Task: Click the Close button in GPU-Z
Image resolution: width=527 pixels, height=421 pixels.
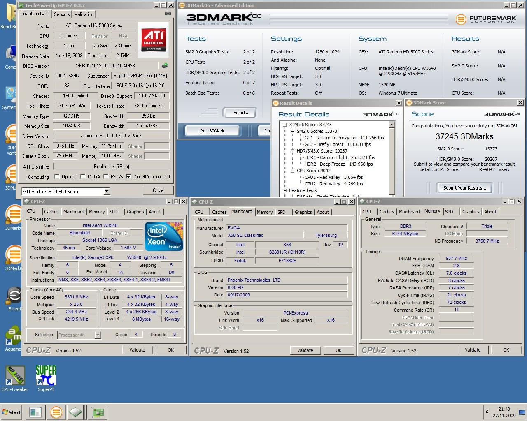Action: (x=158, y=190)
